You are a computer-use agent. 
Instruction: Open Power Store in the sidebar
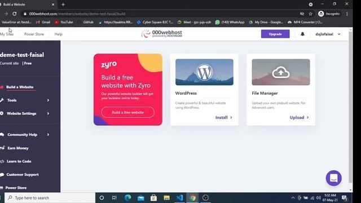(16, 188)
